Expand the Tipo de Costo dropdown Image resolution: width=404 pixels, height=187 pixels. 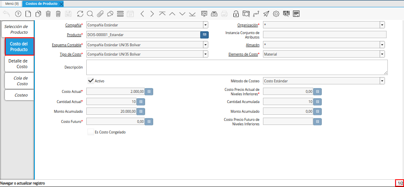tap(205, 54)
